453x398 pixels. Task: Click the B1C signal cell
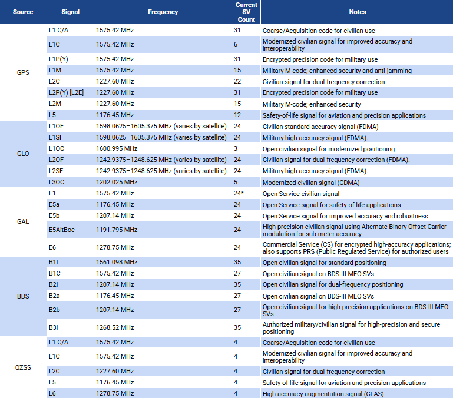(x=70, y=273)
